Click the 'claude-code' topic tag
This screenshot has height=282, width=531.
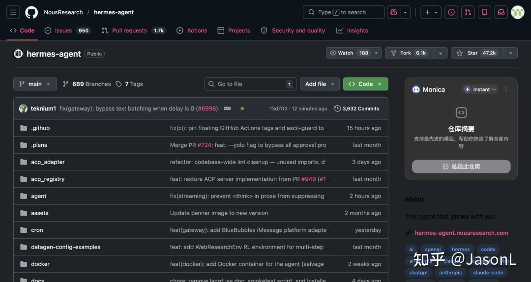click(x=488, y=273)
